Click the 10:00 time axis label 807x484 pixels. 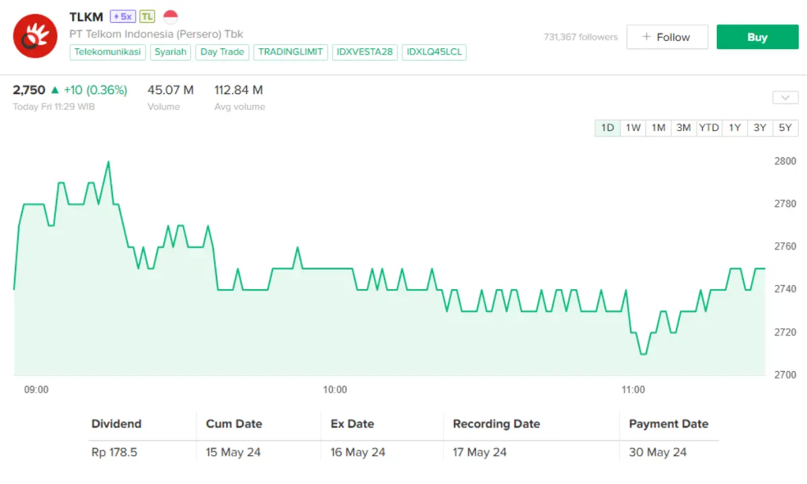(335, 390)
